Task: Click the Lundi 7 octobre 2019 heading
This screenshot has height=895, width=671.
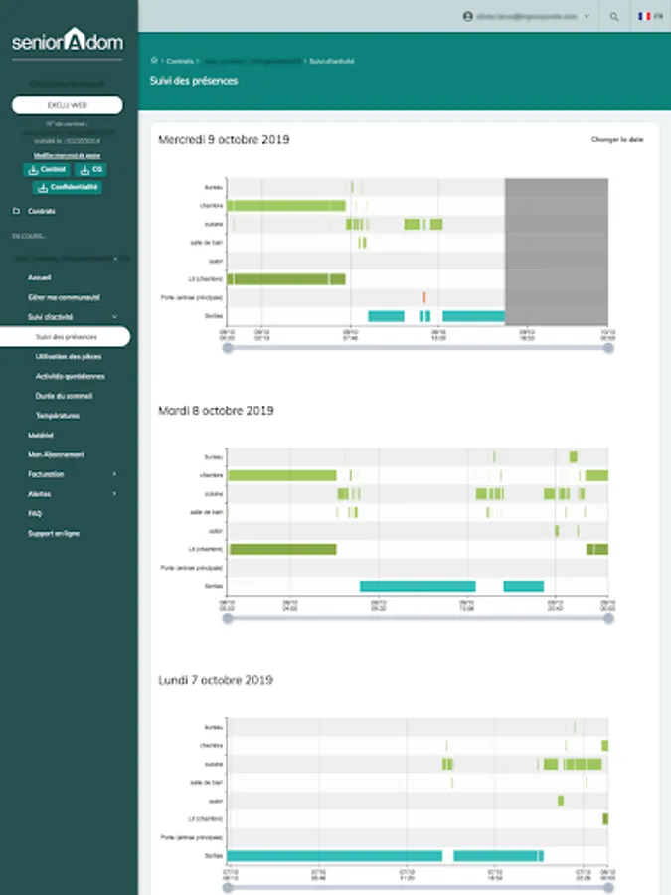Action: 215,680
